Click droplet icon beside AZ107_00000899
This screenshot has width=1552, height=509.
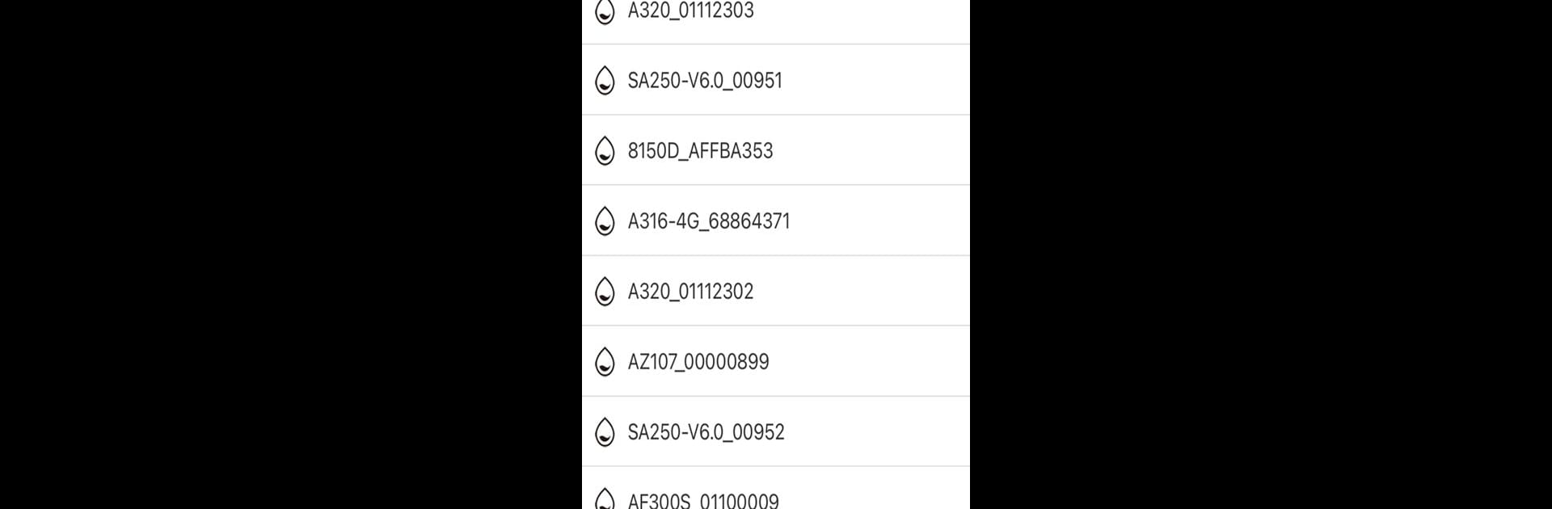point(605,361)
